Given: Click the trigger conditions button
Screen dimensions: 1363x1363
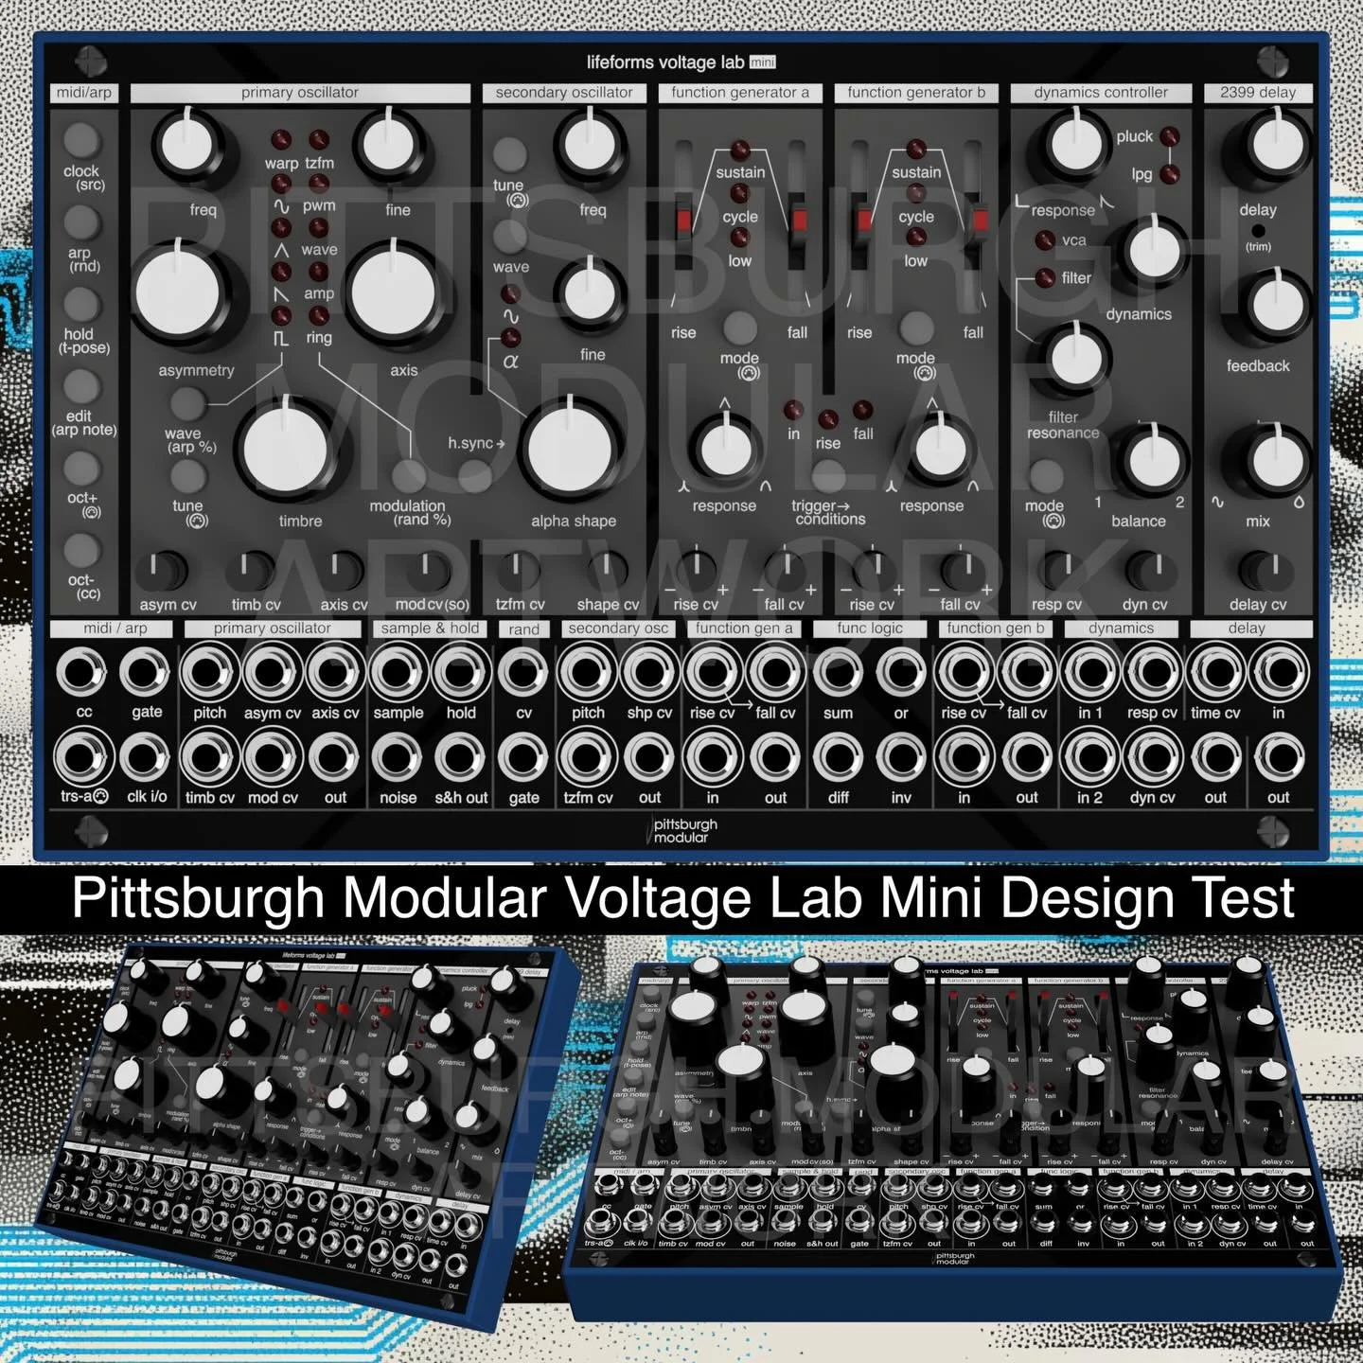Looking at the screenshot, I should (x=828, y=476).
